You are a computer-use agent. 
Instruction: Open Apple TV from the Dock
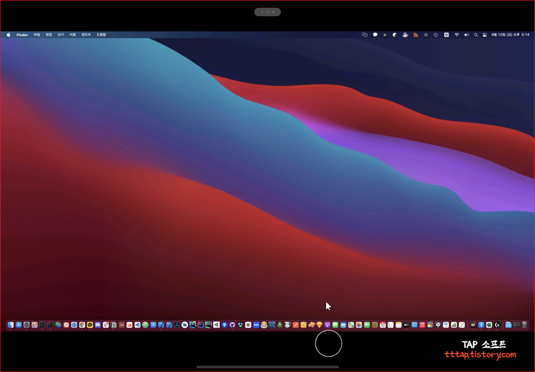406,325
